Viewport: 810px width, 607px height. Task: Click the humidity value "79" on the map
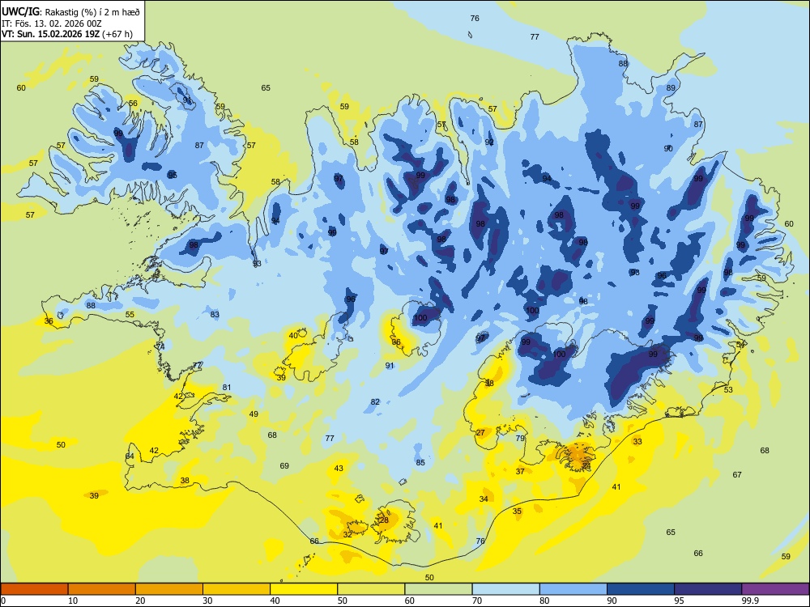pyautogui.click(x=520, y=438)
